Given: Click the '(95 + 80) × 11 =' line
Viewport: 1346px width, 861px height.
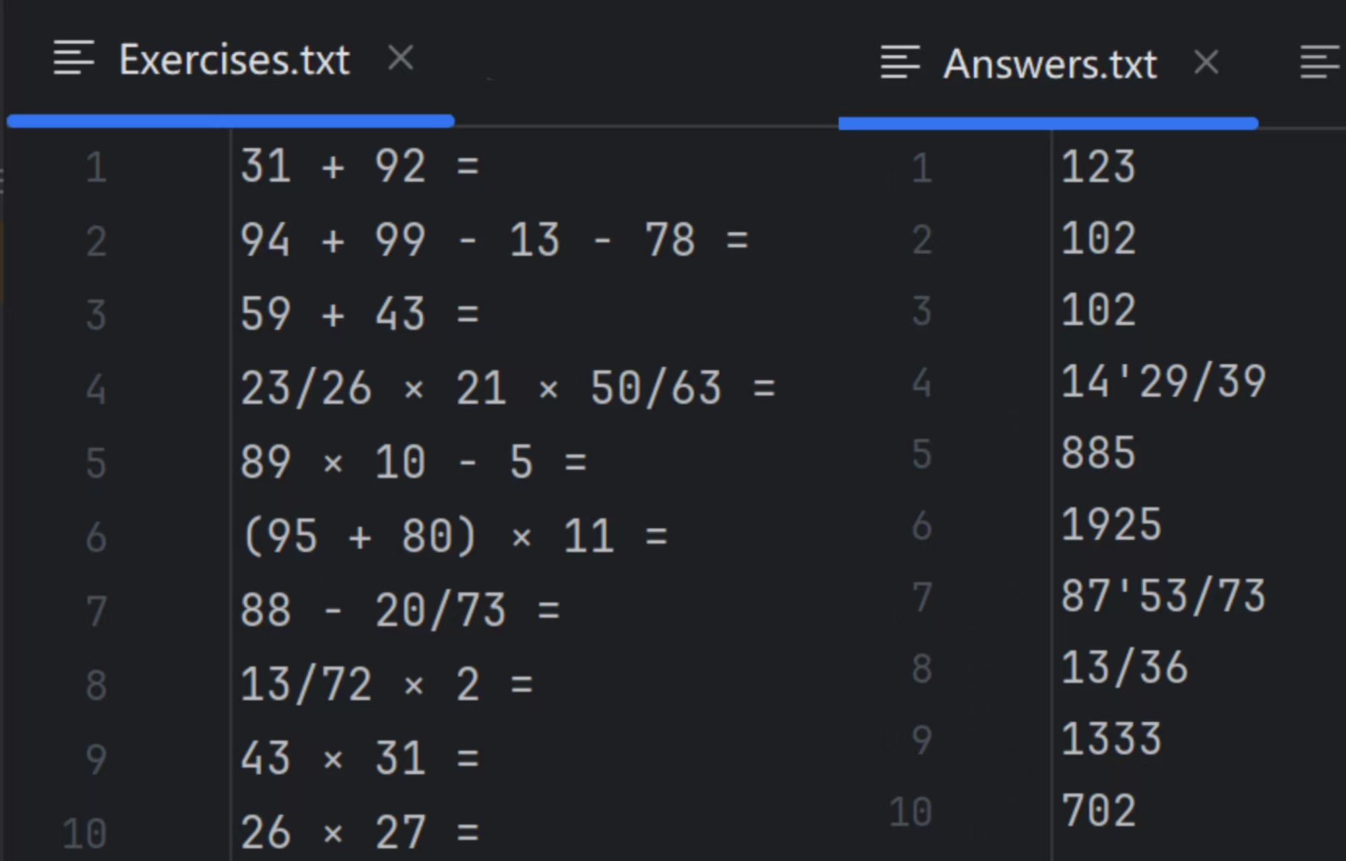Looking at the screenshot, I should (453, 537).
